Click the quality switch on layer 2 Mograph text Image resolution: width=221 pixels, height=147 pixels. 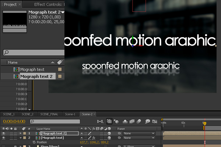click(90, 138)
